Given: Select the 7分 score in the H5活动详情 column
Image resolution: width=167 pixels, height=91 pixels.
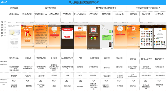Looking at the screenshot, I should point(27,81).
